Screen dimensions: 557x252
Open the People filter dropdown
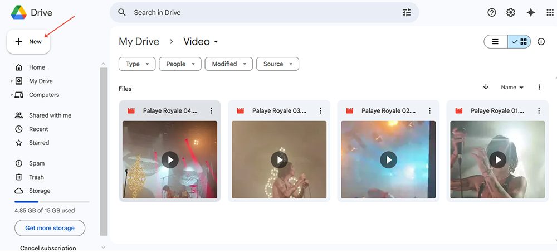(180, 64)
